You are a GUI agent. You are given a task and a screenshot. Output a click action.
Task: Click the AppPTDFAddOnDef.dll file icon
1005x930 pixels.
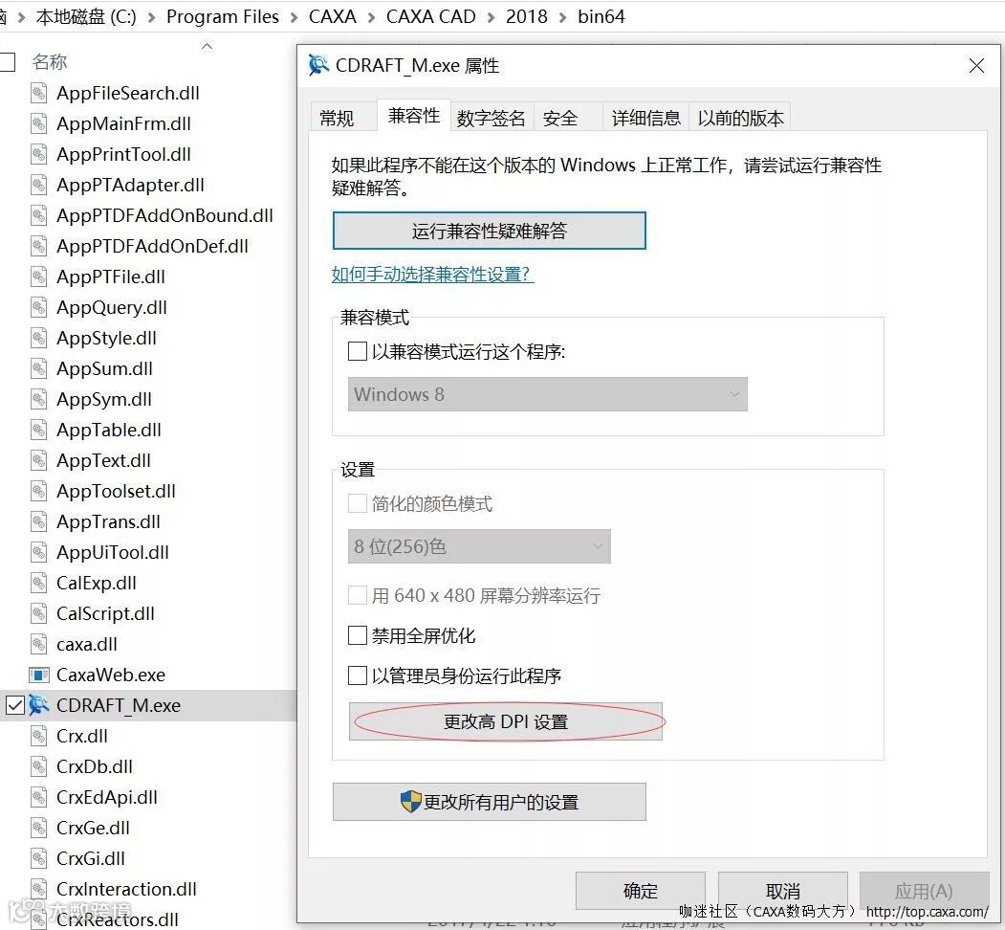point(39,246)
